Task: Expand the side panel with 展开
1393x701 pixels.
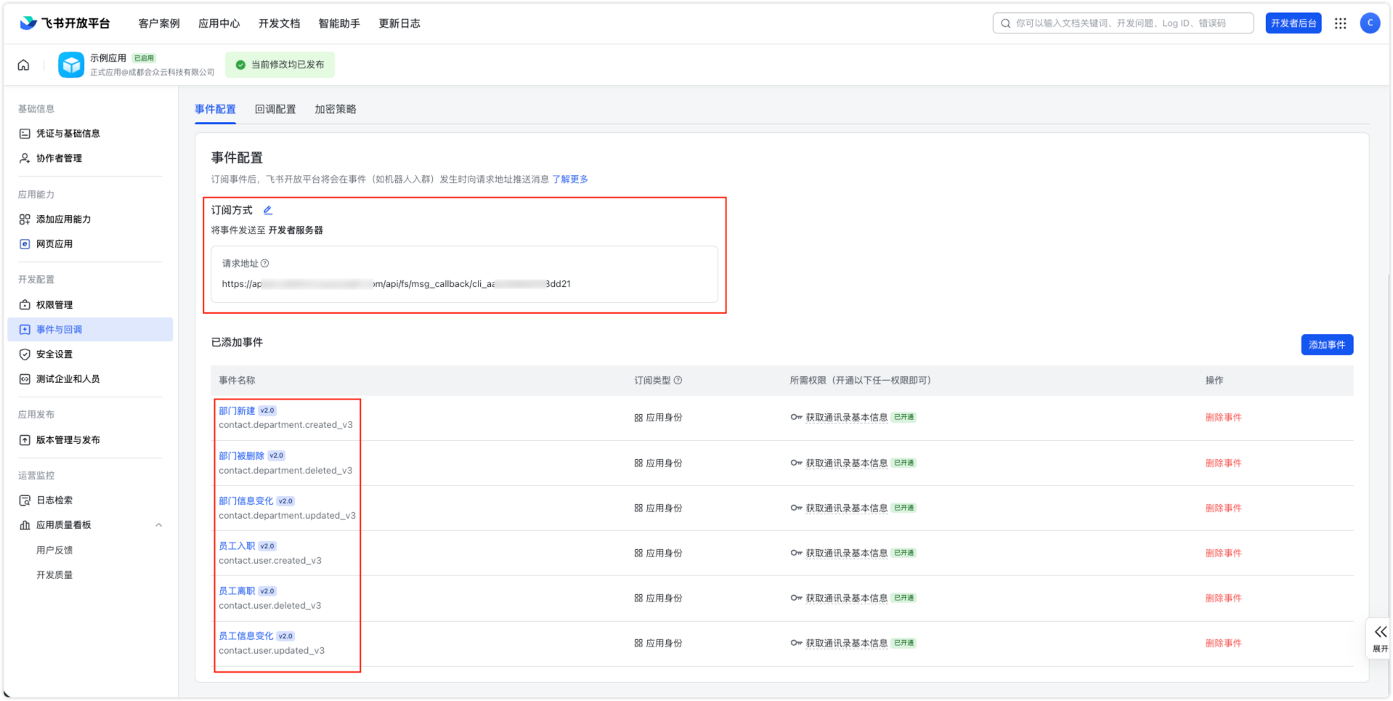Action: click(1380, 639)
